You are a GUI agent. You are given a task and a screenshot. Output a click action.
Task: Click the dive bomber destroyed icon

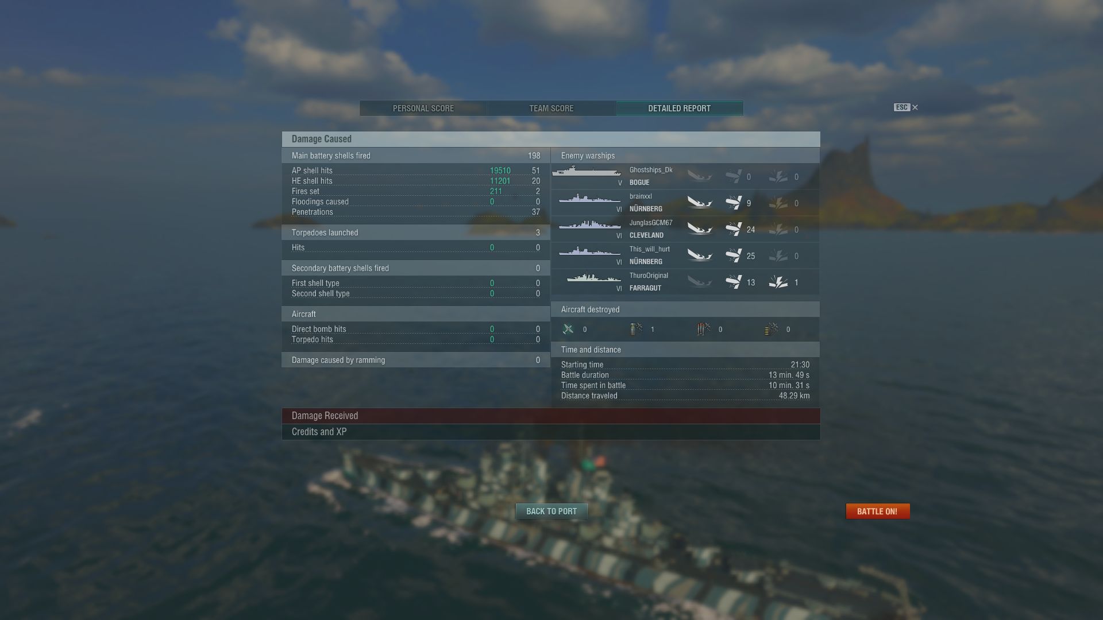pos(636,329)
